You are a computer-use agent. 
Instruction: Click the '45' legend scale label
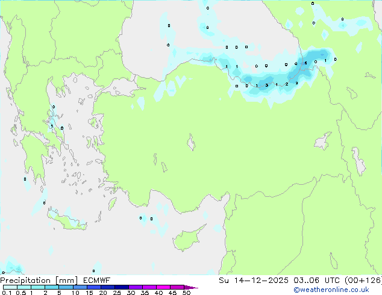[x=173, y=293]
